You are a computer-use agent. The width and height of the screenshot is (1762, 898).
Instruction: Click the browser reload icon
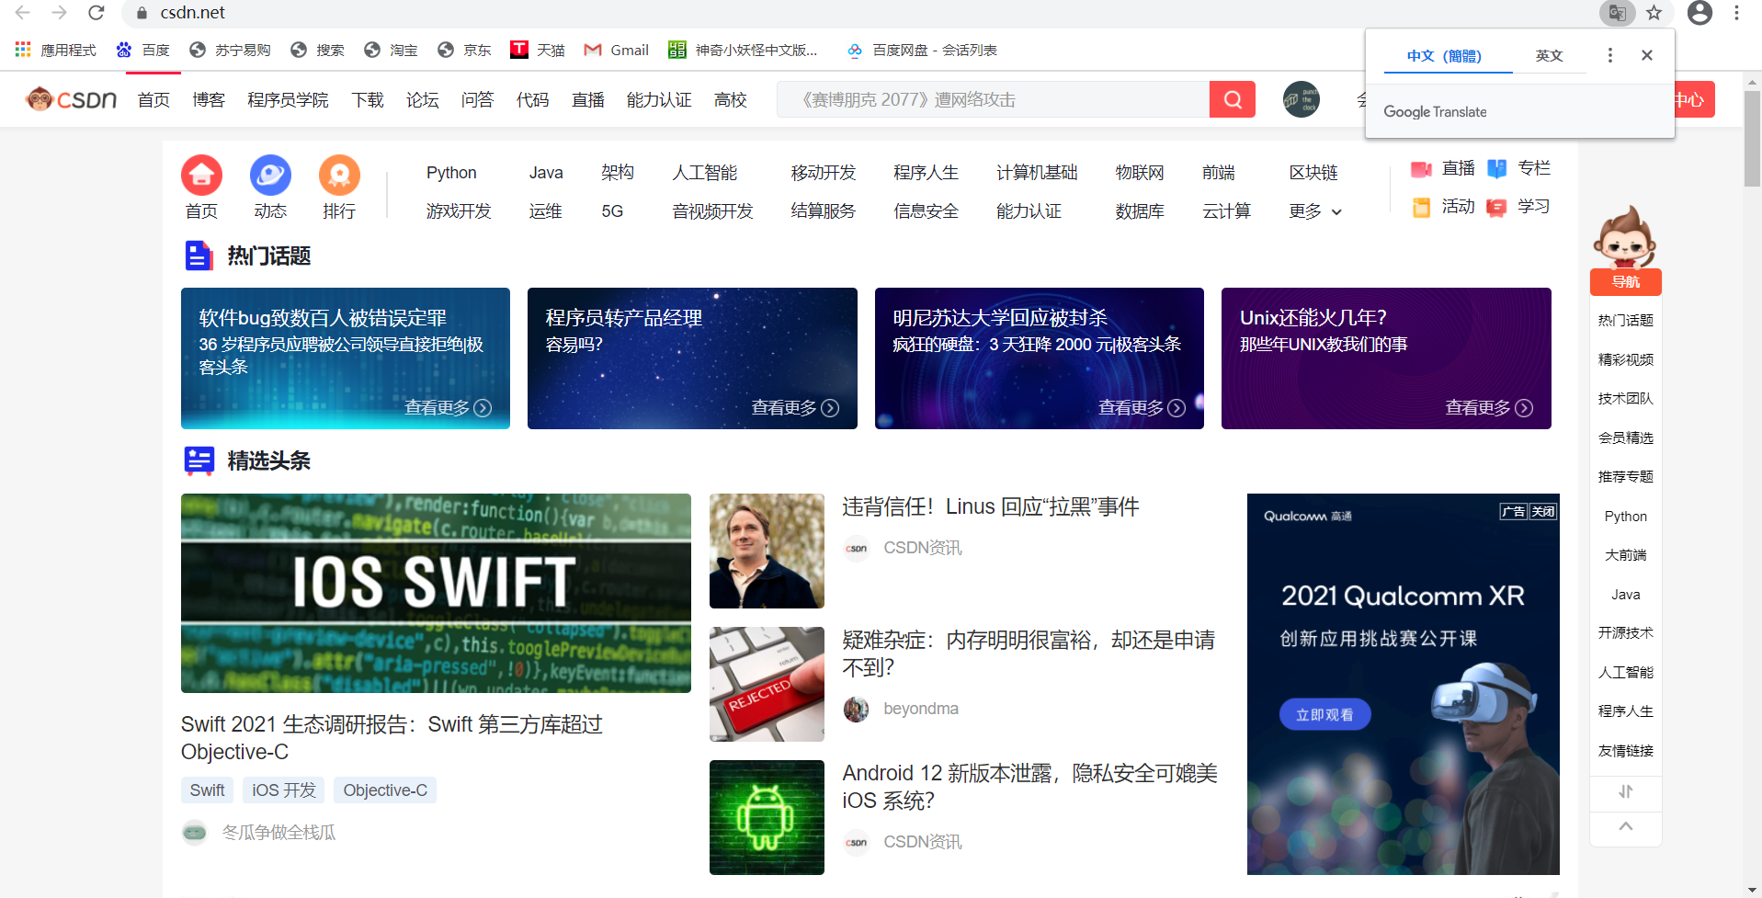pyautogui.click(x=97, y=13)
